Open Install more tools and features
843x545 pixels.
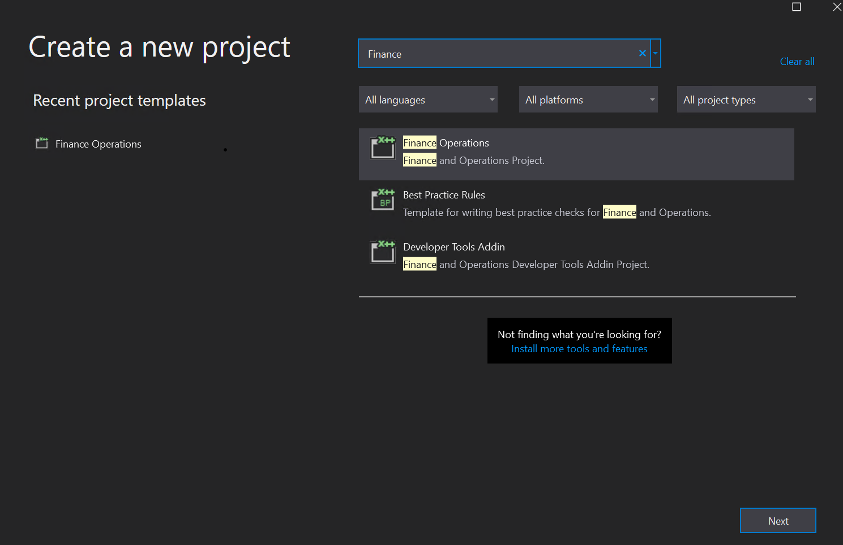(579, 349)
